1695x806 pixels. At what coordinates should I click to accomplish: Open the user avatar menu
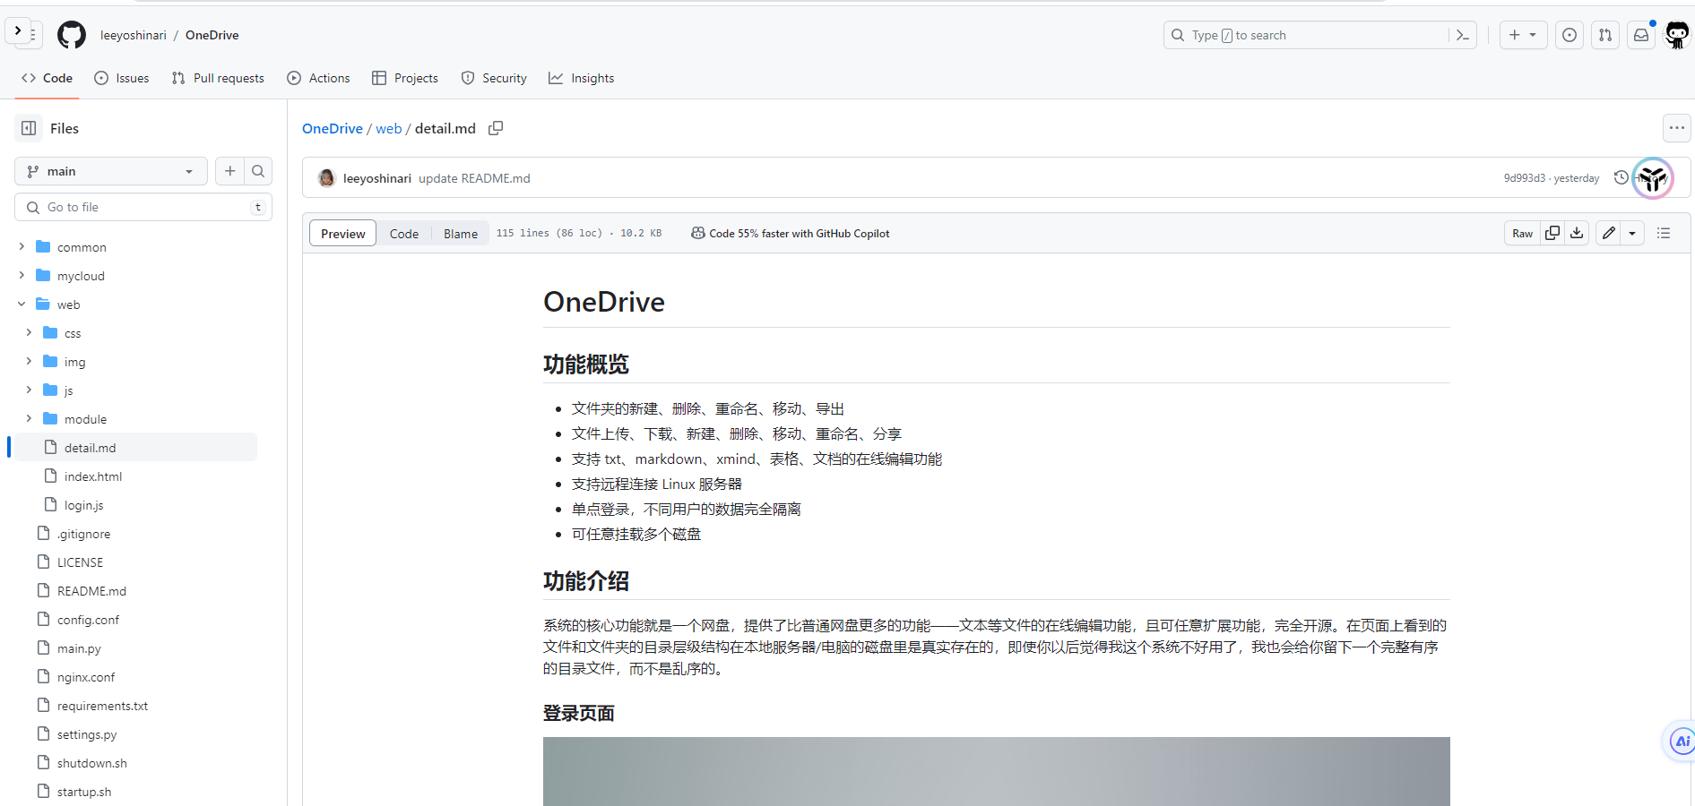pyautogui.click(x=1677, y=35)
